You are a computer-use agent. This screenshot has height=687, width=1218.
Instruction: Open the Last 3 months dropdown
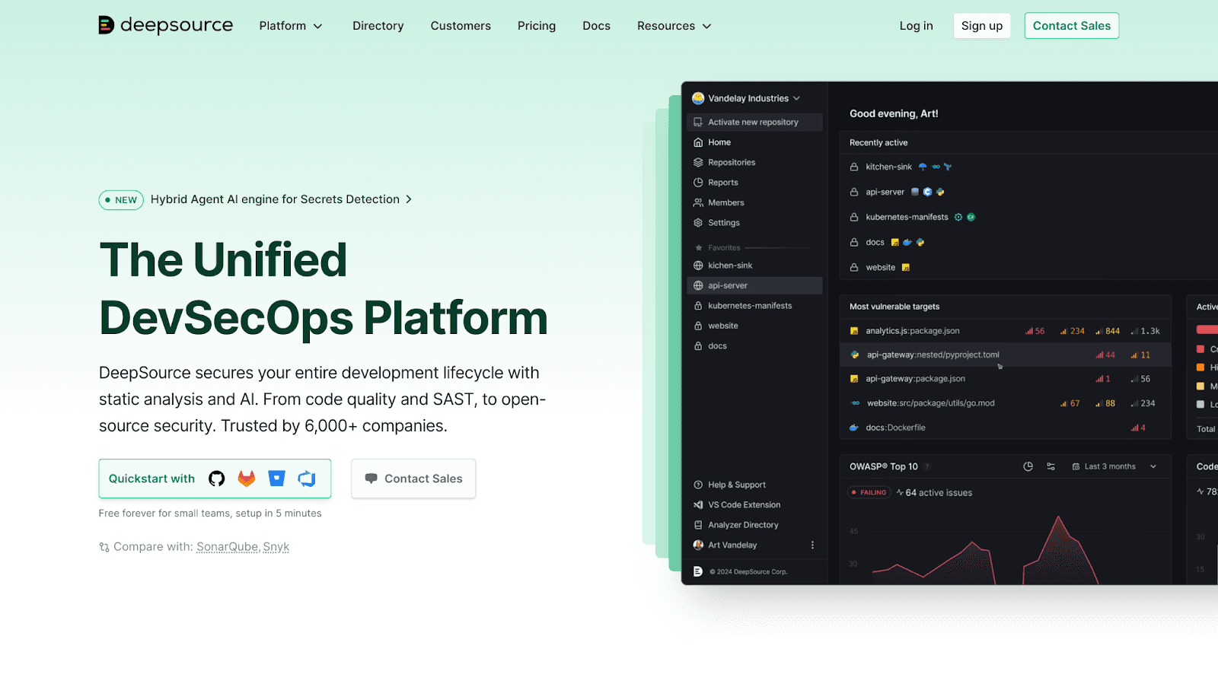click(x=1114, y=466)
